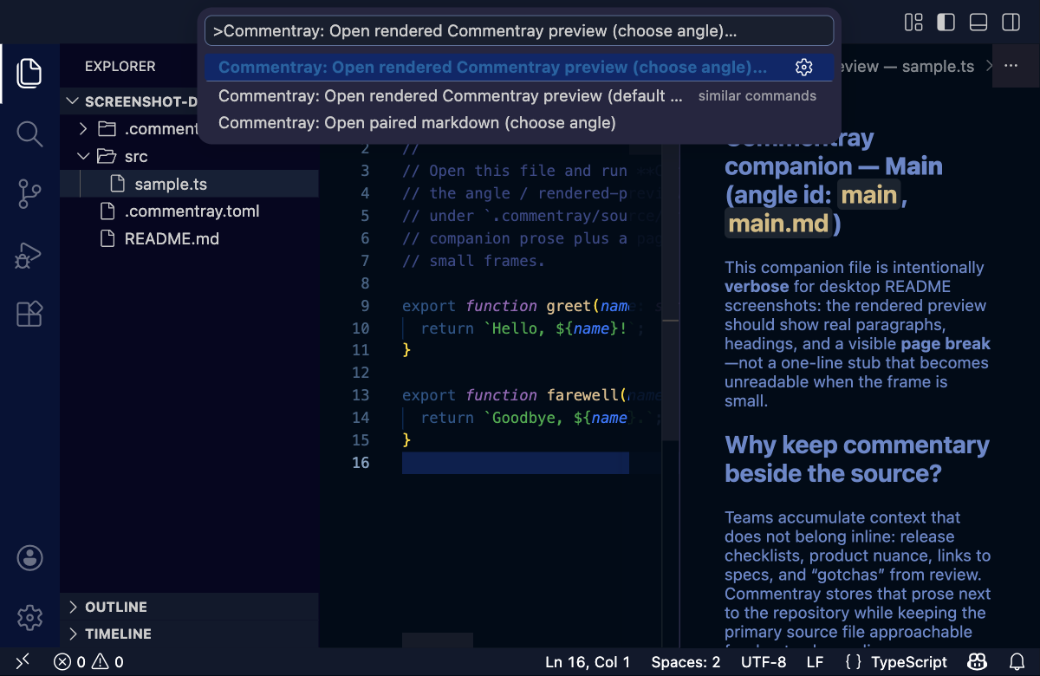Toggle the Secondary Side Bar layout icon
1040x676 pixels.
point(1011,22)
